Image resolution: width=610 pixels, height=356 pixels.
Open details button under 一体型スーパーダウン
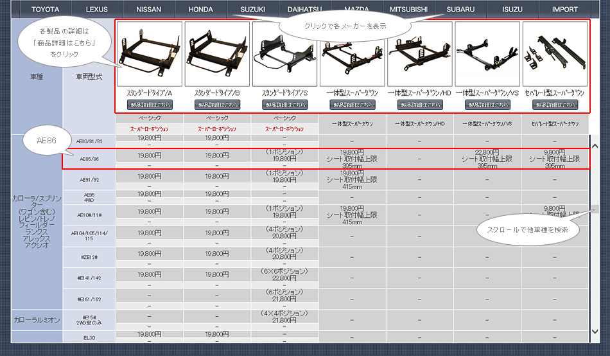[353, 105]
